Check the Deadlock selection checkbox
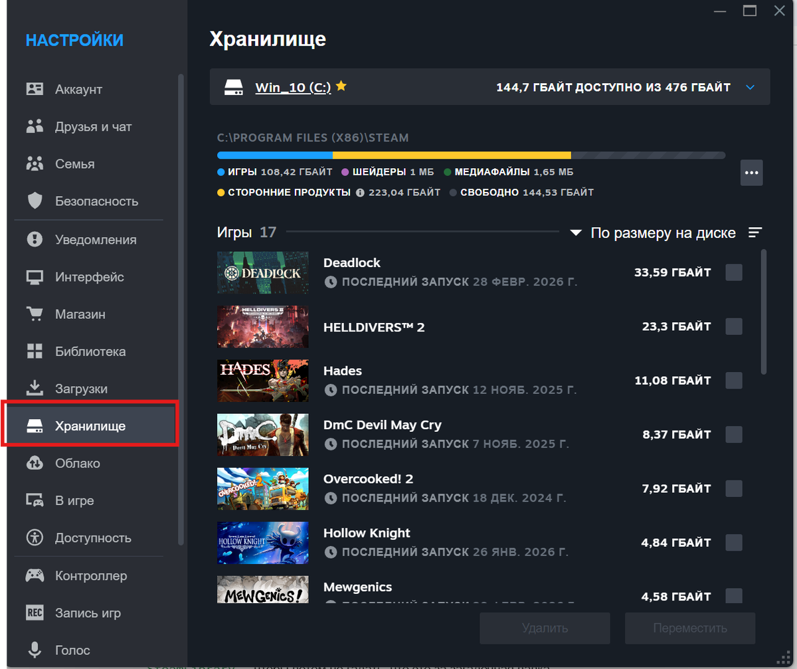The image size is (797, 669). pyautogui.click(x=734, y=272)
